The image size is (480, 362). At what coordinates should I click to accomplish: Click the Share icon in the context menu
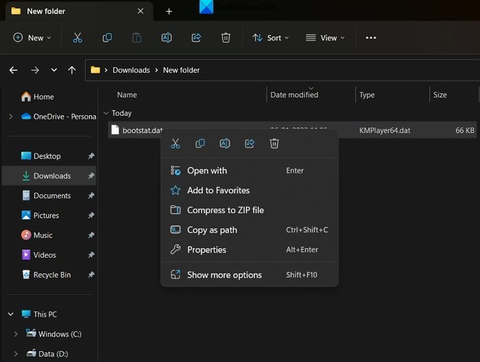[x=250, y=143]
